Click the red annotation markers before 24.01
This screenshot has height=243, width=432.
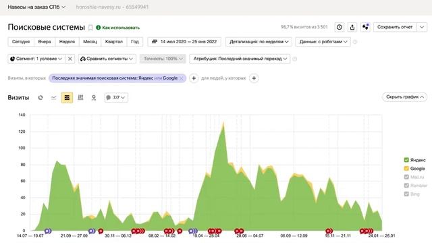point(367,231)
